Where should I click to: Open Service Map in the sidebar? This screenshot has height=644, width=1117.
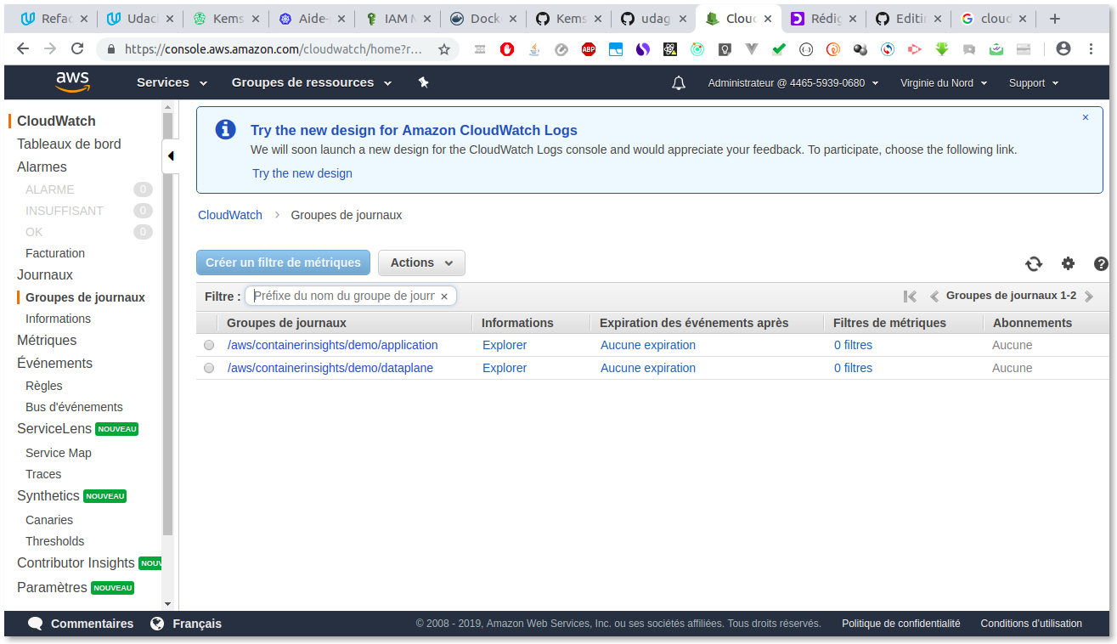pyautogui.click(x=59, y=453)
